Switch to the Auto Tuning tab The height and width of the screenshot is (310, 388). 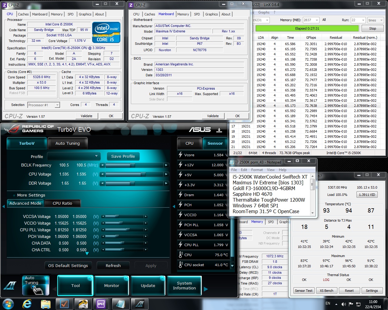click(x=67, y=143)
